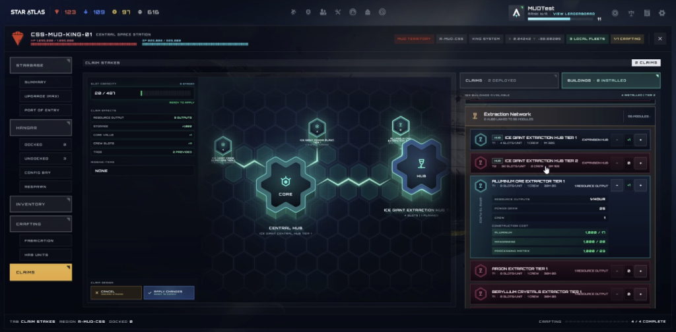Click the grey resource counter showing 616
This screenshot has height=332, width=676.
[149, 12]
